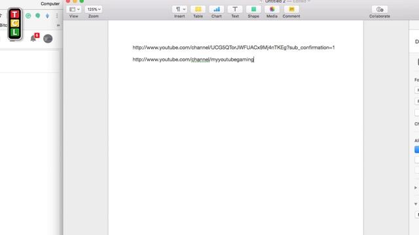Expand the collapsed triangle in format sidebar

[x=416, y=187]
